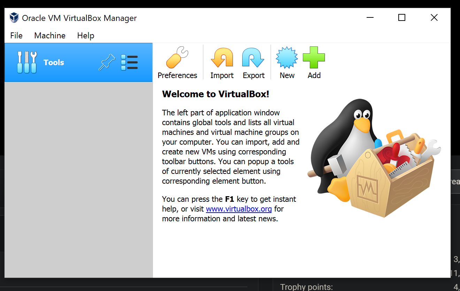Click the Import appliance arrow icon
This screenshot has width=460, height=291.
tap(222, 58)
